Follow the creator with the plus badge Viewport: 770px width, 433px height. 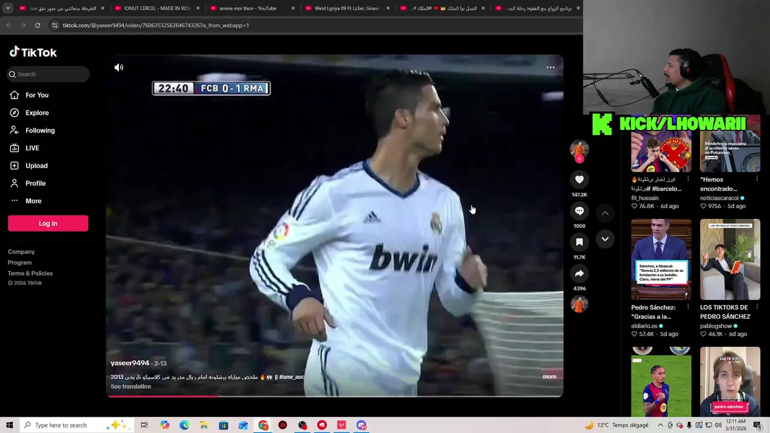coord(579,159)
